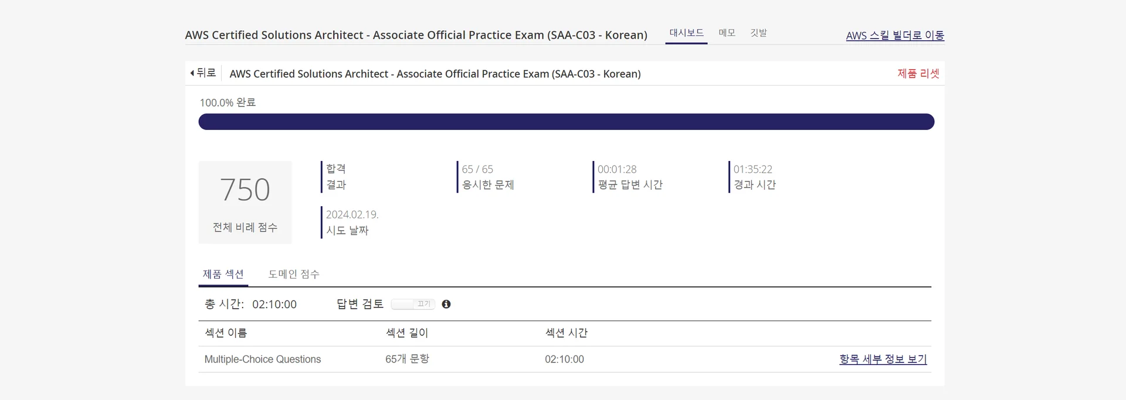Screen dimensions: 1126x400
Task: Open the 깃발 tab
Action: point(758,33)
